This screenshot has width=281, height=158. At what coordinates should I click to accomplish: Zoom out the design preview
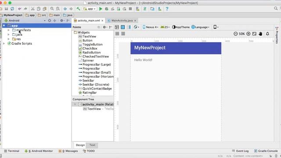pyautogui.click(x=235, y=34)
